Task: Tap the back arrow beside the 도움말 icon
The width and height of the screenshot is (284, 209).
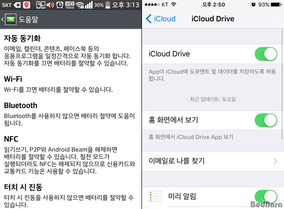Action: coord(2,19)
